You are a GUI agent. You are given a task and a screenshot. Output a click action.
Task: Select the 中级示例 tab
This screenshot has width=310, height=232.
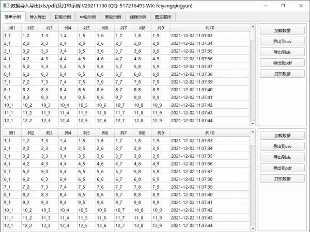[x=88, y=17]
